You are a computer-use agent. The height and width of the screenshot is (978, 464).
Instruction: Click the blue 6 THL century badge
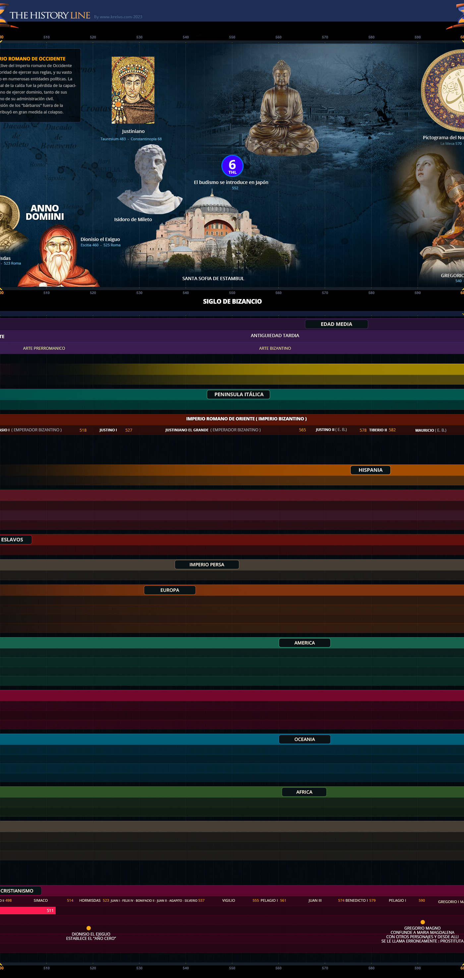coord(232,166)
